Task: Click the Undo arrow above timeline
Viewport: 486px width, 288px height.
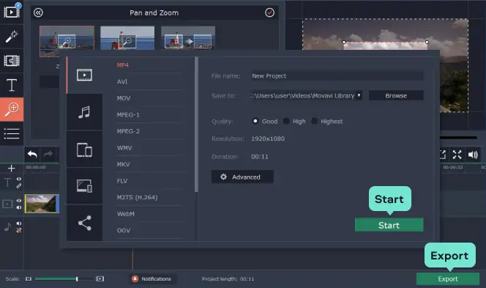Action: pos(32,154)
